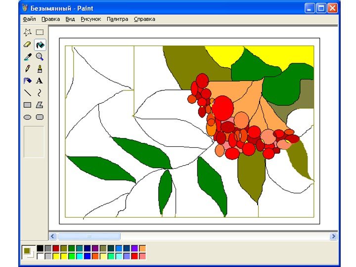Pick the purple color swatch

[x=95, y=248]
